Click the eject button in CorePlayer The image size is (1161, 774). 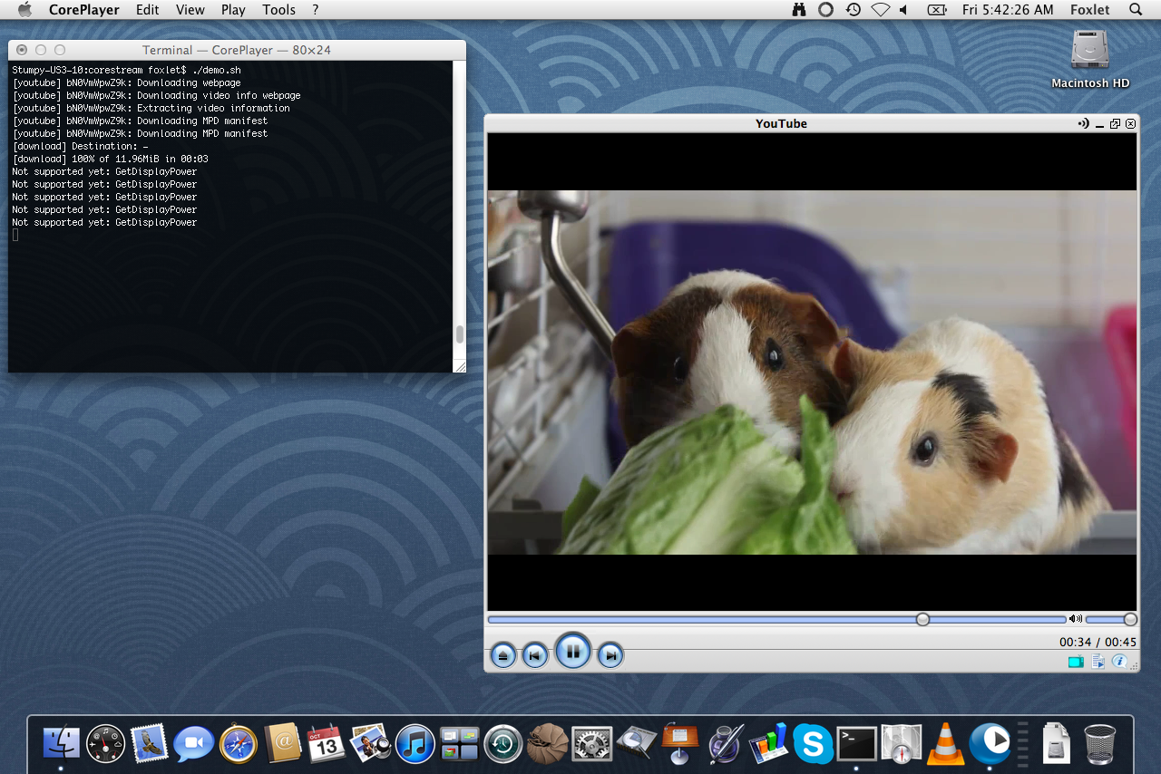point(503,654)
